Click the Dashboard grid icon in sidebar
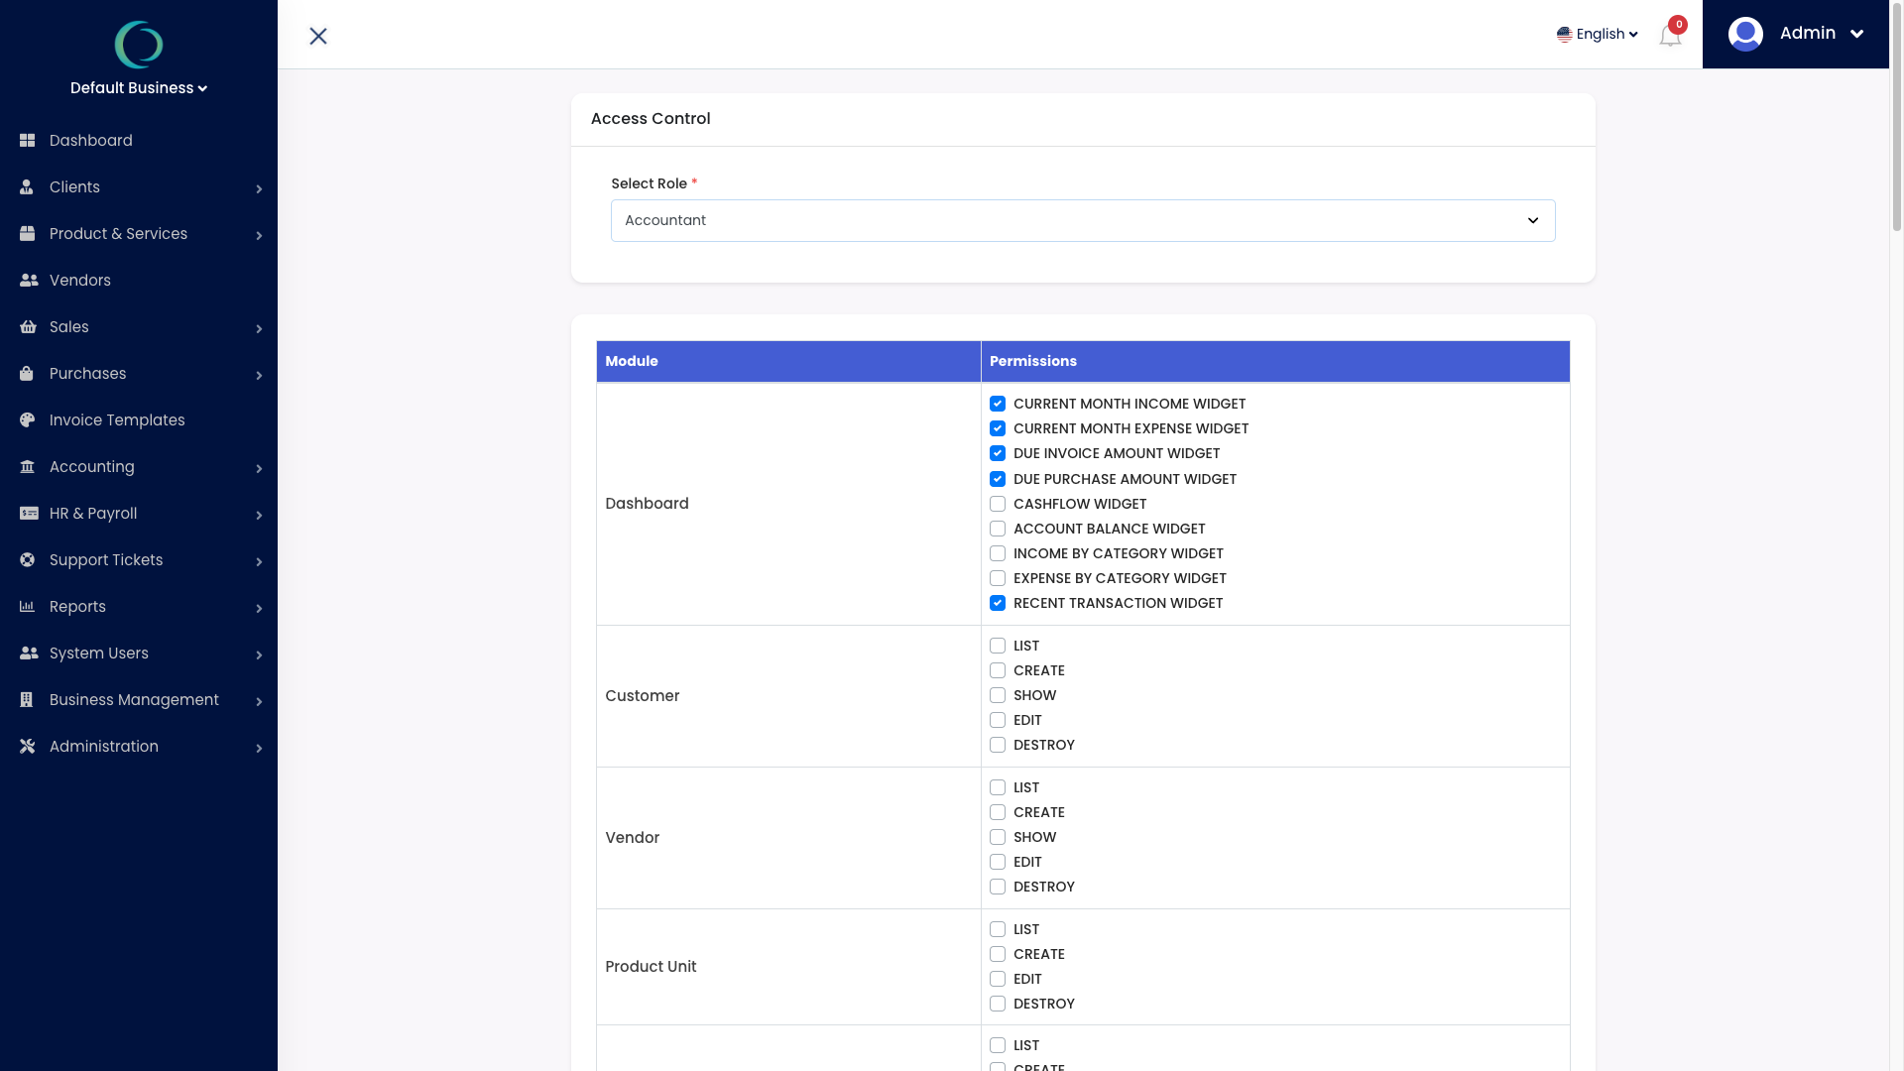The height and width of the screenshot is (1071, 1904). pos(28,141)
